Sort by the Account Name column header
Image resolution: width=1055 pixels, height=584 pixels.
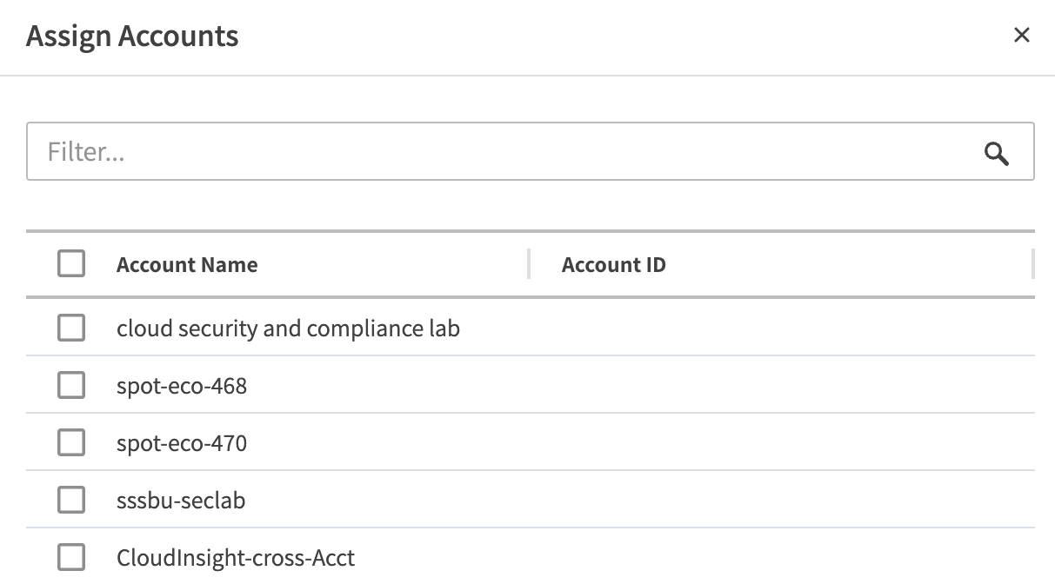pos(187,265)
